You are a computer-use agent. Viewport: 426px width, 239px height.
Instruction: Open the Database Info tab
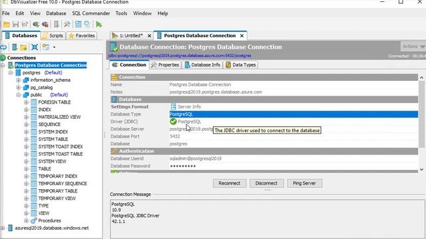coord(202,65)
